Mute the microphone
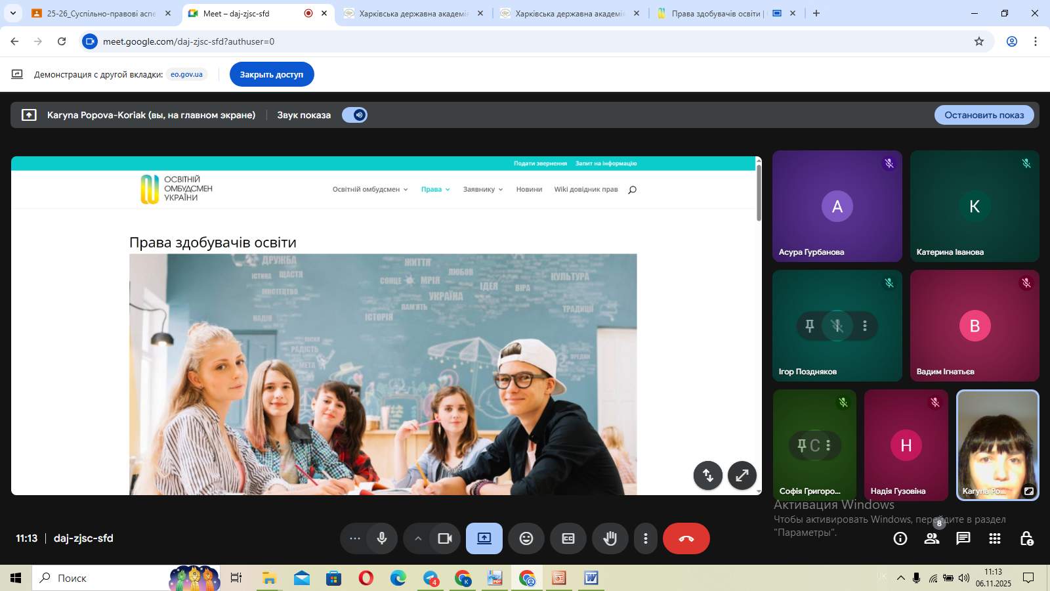 pos(382,538)
